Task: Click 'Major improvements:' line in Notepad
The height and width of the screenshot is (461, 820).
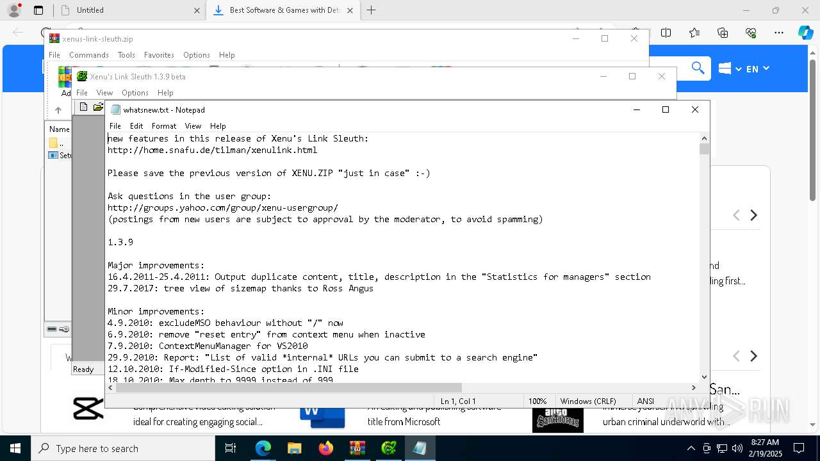Action: point(156,265)
